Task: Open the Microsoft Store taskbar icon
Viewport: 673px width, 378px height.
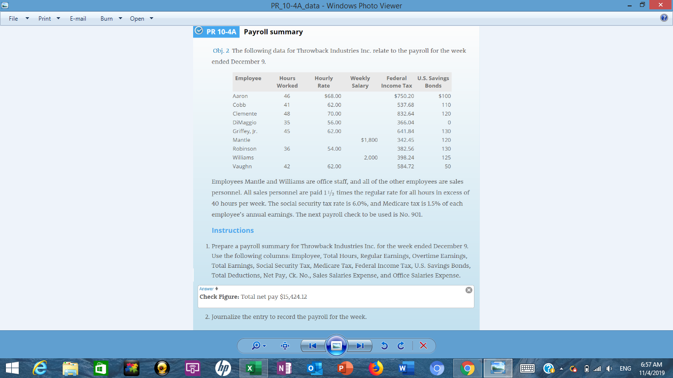Action: tap(100, 368)
